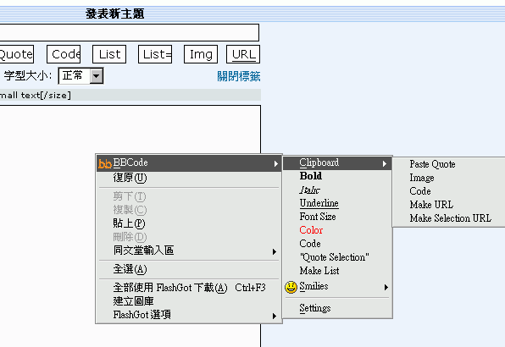
Task: Select 全選(A) select all entry
Action: click(189, 269)
